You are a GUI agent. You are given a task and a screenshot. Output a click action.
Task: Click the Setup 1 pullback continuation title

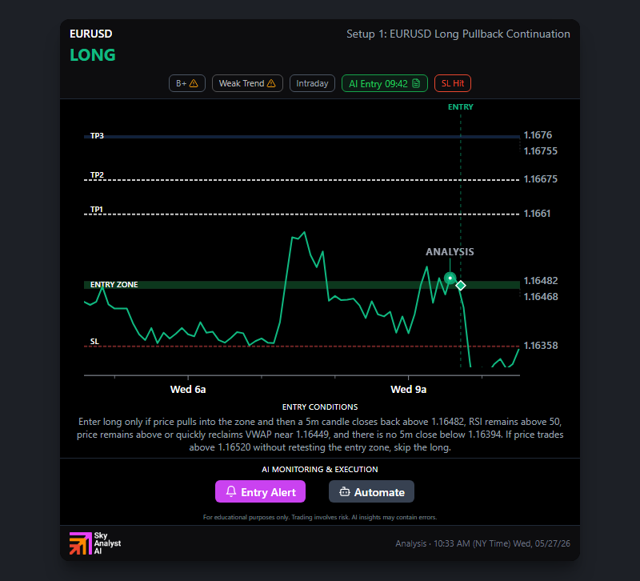(x=458, y=34)
